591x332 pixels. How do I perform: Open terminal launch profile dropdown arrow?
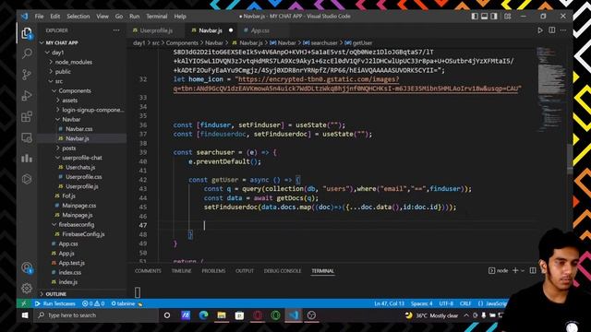523,270
